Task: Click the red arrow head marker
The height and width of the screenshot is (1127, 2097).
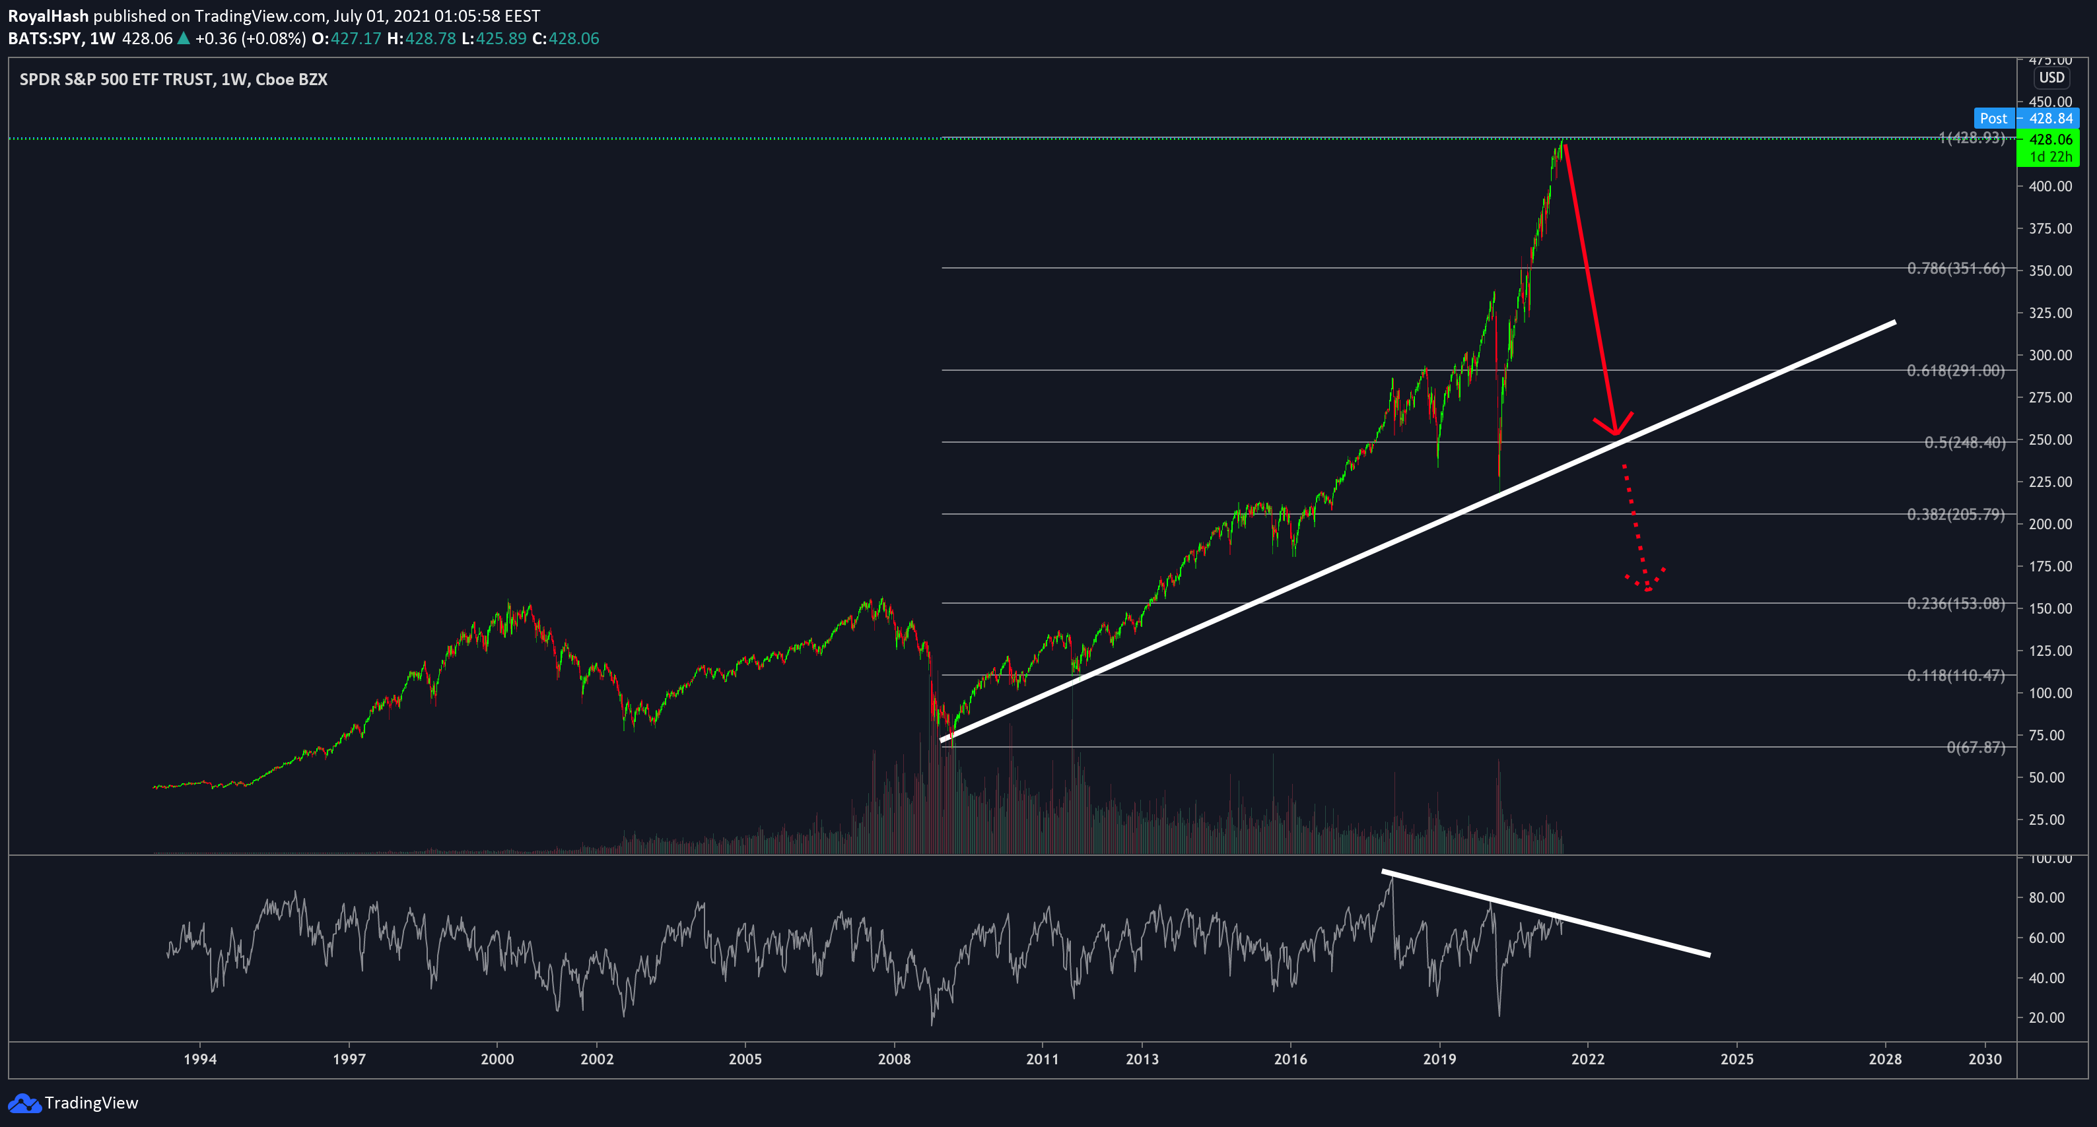Action: coord(1614,424)
